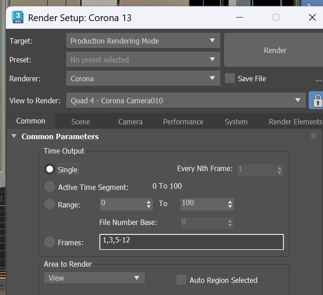Maximize the Render Setup window
Image resolution: width=323 pixels, height=295 pixels.
276,18
